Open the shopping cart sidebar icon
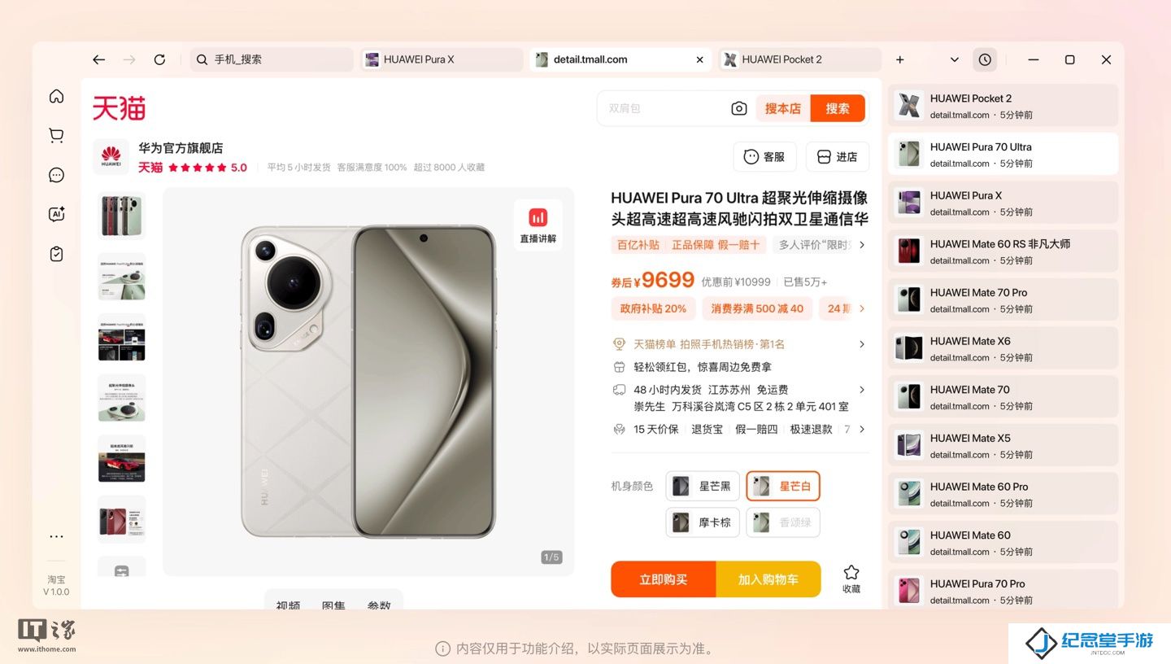 pos(56,136)
